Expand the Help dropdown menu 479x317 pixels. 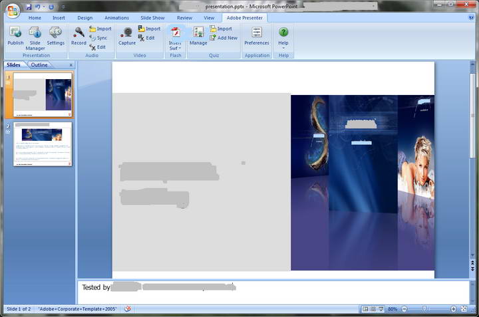click(283, 48)
